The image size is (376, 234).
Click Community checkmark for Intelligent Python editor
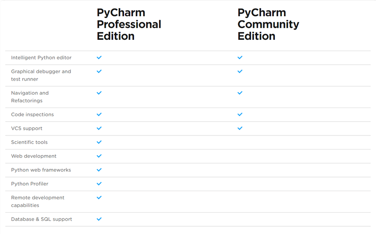tap(240, 57)
